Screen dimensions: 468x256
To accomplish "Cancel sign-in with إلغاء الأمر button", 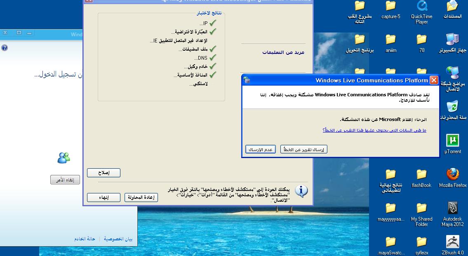I will tap(65, 180).
